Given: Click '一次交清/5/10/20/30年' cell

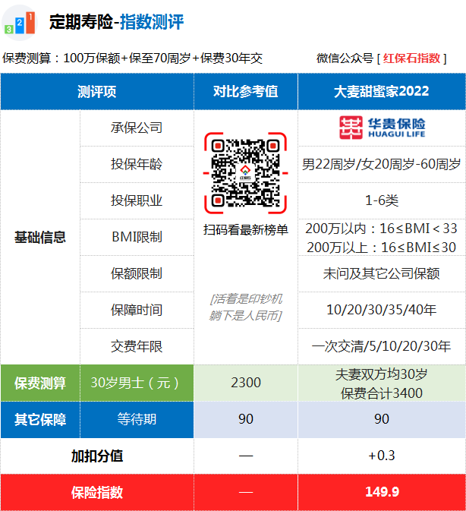Looking at the screenshot, I should (381, 346).
